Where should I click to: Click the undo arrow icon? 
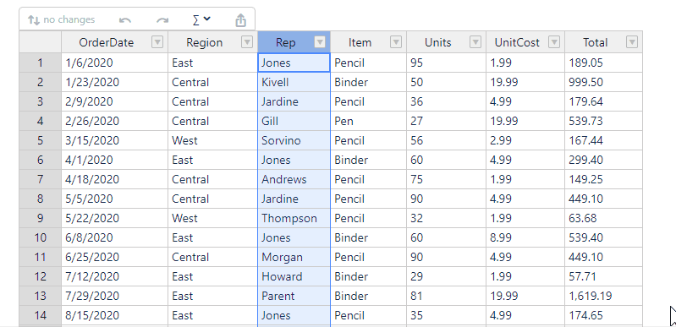tap(125, 20)
